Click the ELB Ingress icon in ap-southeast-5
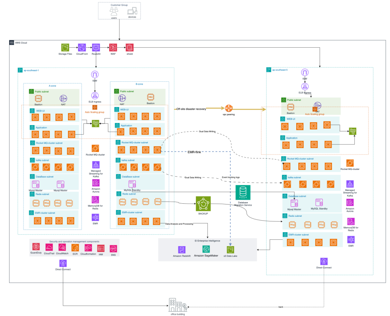Image resolution: width=390 pixels, height=316 pixels. coord(305,87)
